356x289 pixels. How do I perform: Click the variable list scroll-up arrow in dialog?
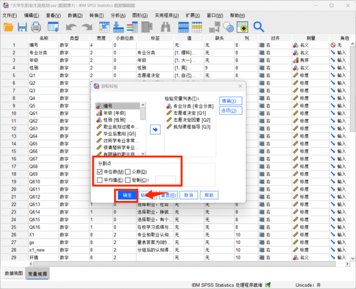[x=143, y=105]
